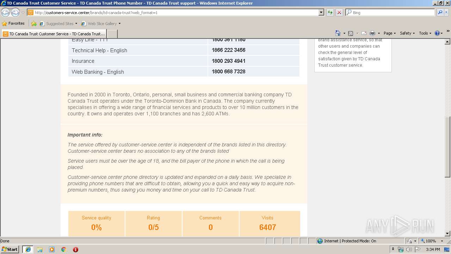Click the Print icon
Viewport: 451px width, 254px height.
tap(372, 33)
